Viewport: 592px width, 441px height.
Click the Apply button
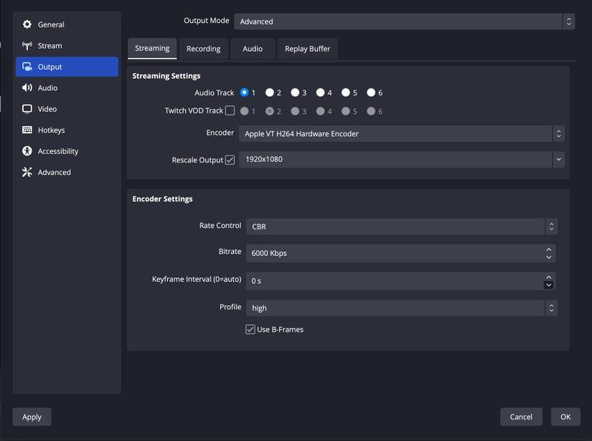[32, 417]
